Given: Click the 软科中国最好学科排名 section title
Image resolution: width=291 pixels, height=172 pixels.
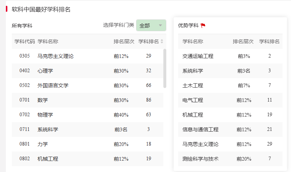Looking at the screenshot, I should 41,10.
